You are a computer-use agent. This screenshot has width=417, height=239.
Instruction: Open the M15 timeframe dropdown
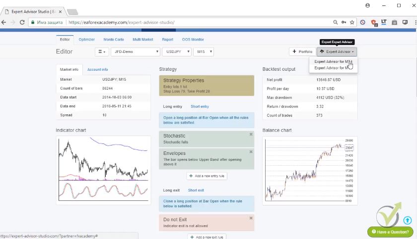(x=204, y=51)
